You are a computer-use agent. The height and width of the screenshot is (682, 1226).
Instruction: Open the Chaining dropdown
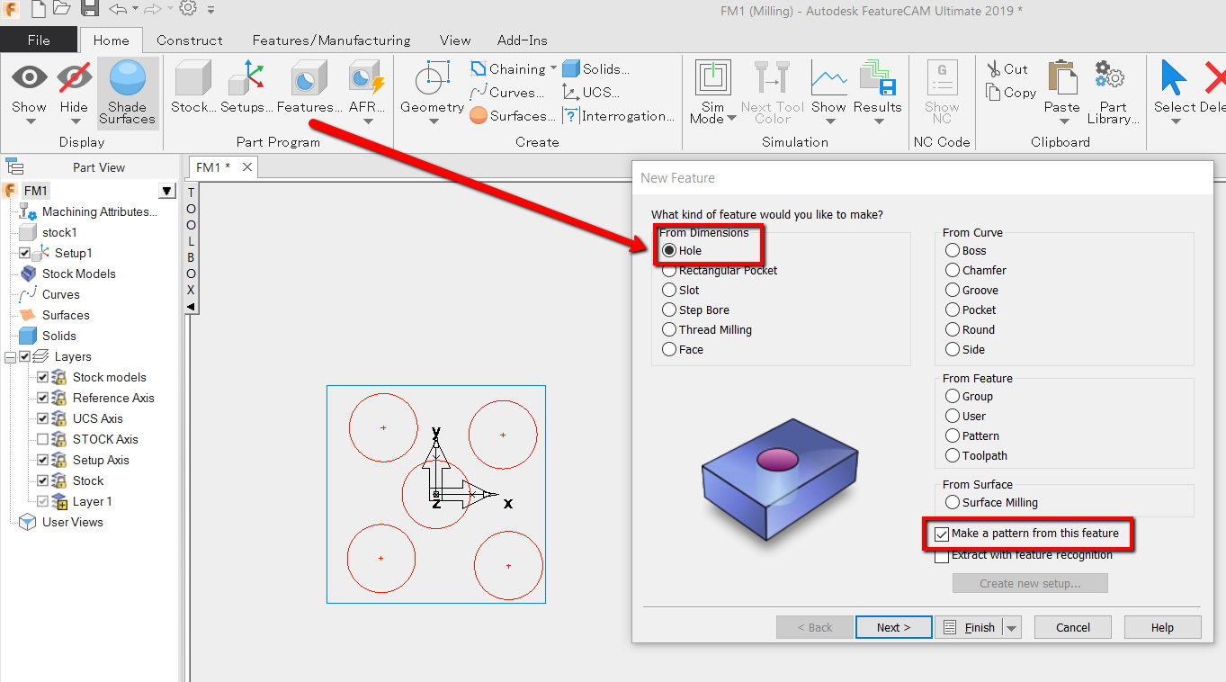tap(552, 67)
